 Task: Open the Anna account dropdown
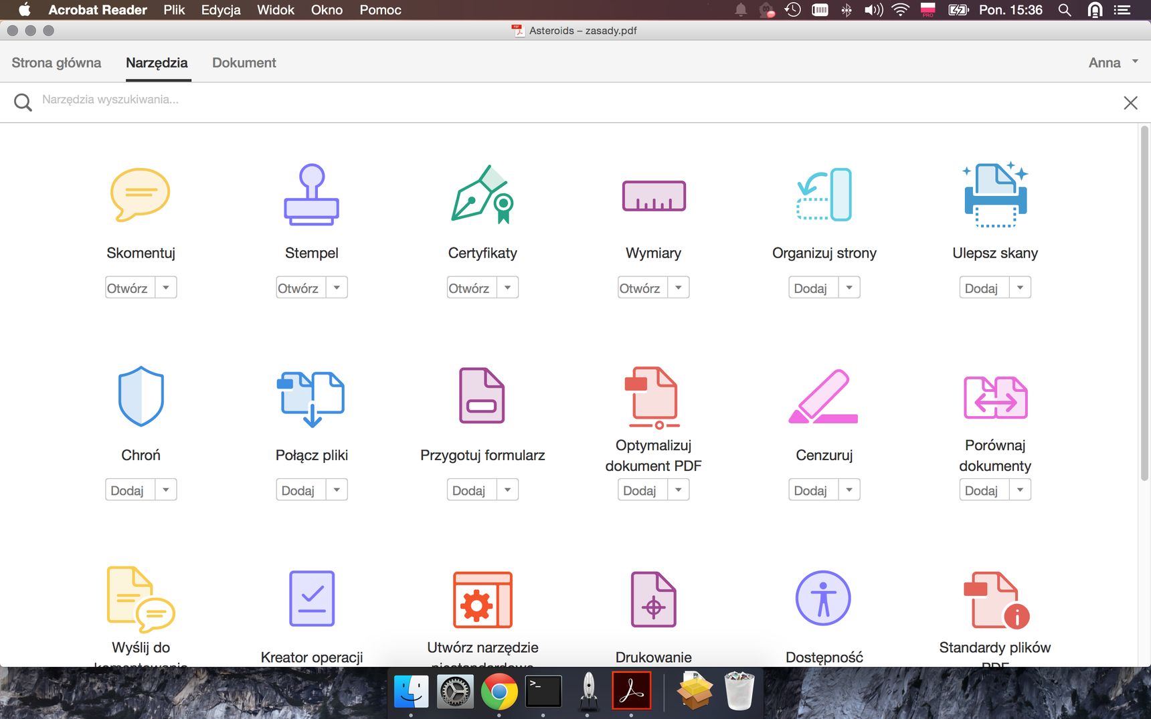pyautogui.click(x=1114, y=62)
